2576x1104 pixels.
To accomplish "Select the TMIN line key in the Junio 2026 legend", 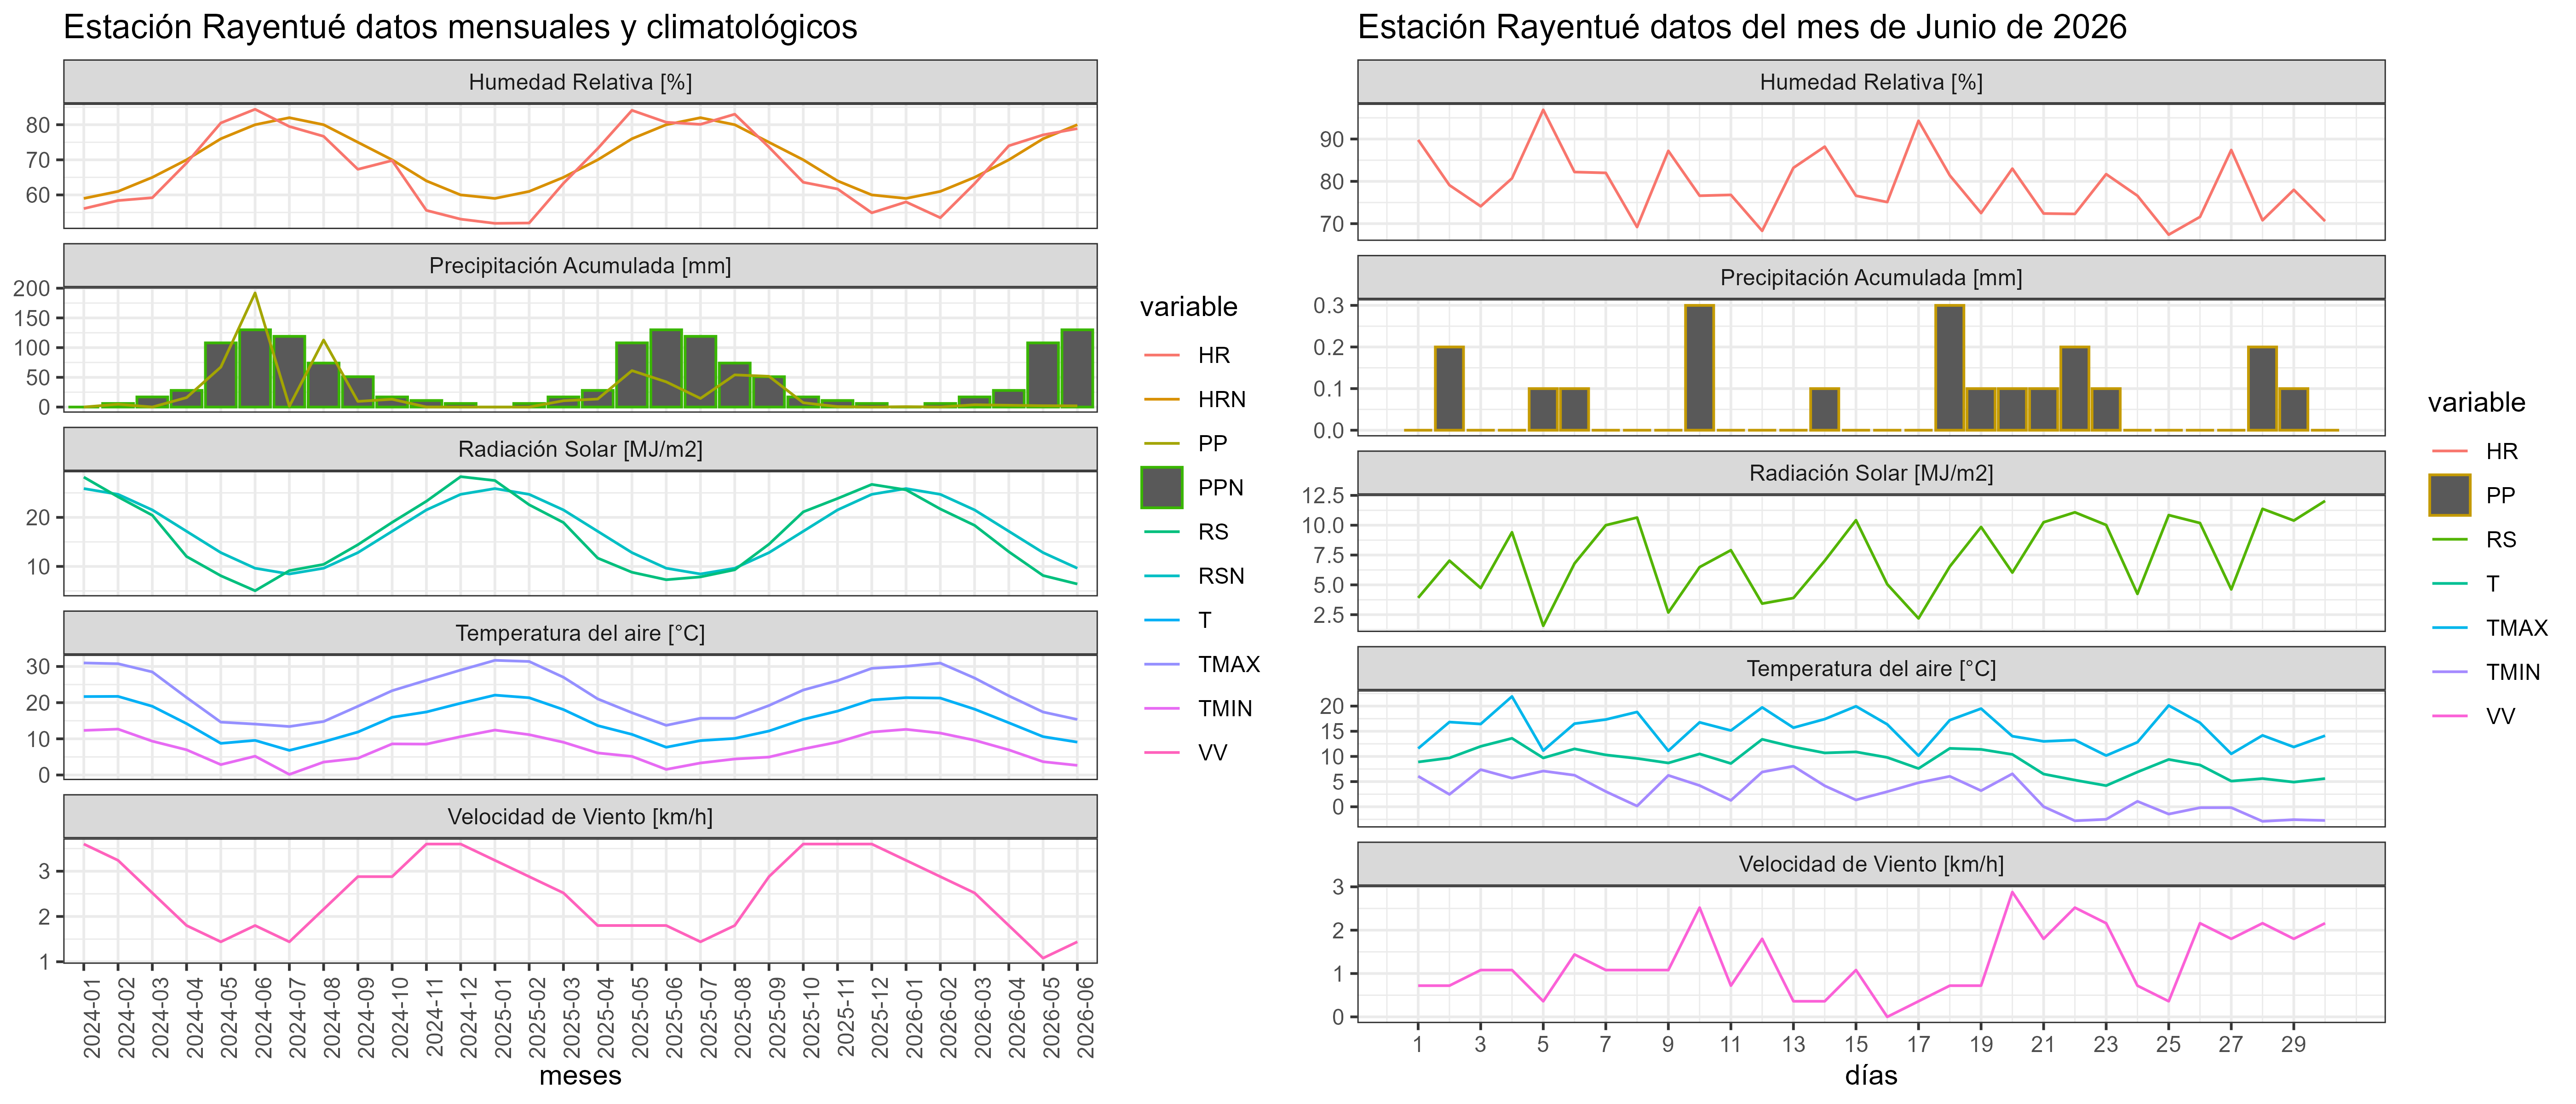I will click(x=2450, y=672).
